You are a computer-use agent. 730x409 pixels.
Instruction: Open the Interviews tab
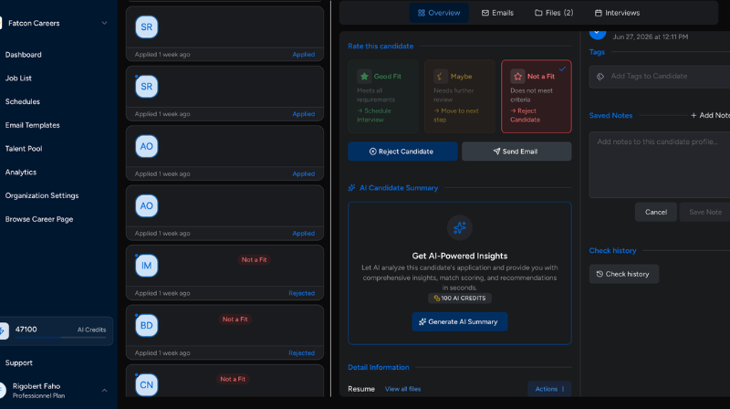click(617, 13)
